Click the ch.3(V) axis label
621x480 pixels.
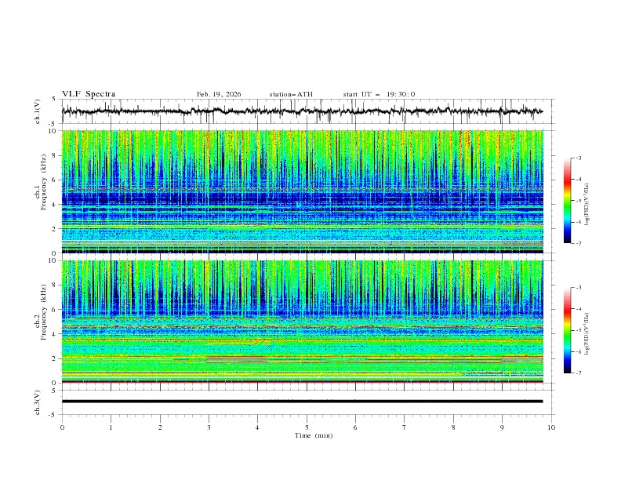[x=38, y=402]
